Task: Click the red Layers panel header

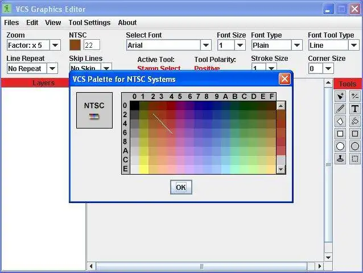Action: 35,83
